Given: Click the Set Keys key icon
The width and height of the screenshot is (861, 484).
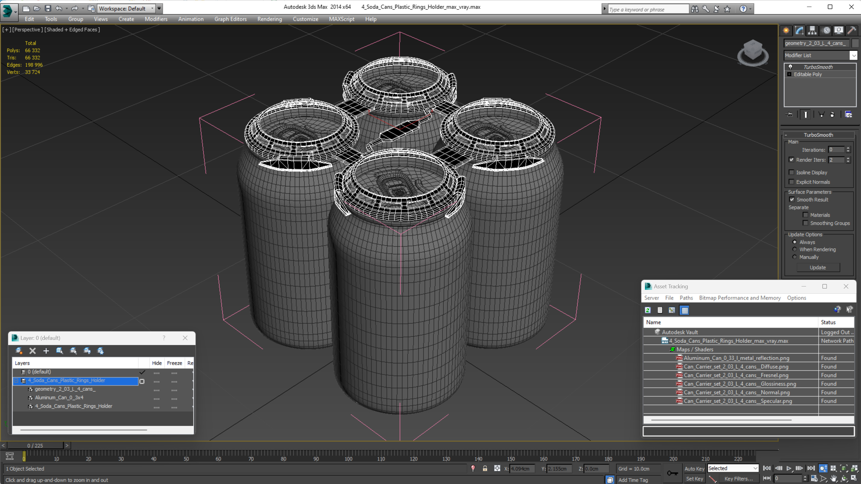Looking at the screenshot, I should (x=672, y=473).
